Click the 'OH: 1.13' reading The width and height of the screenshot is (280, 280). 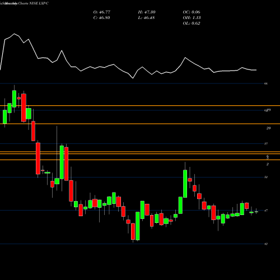[x=192, y=18]
